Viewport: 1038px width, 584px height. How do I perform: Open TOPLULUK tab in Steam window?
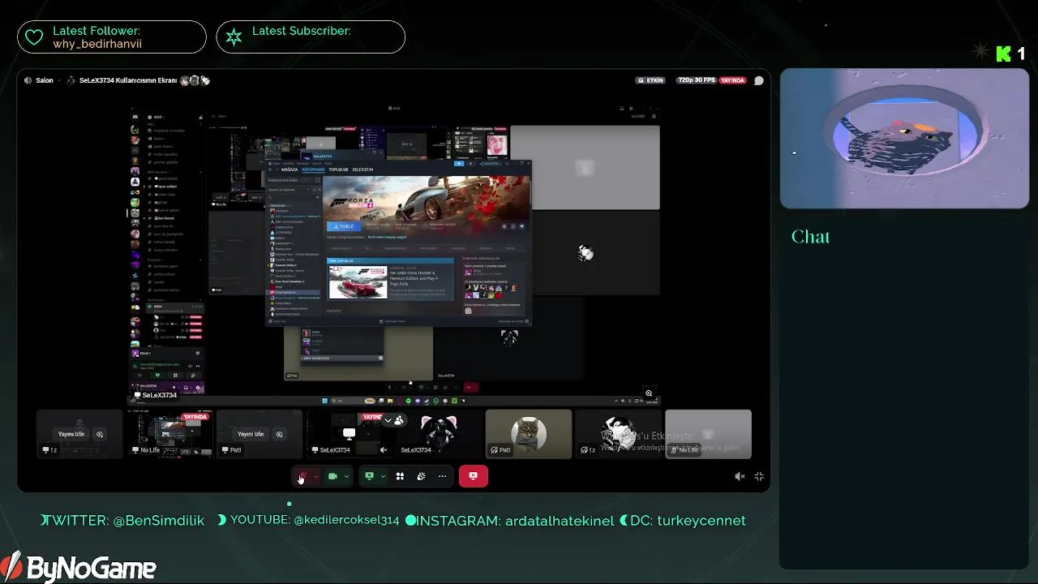(338, 170)
